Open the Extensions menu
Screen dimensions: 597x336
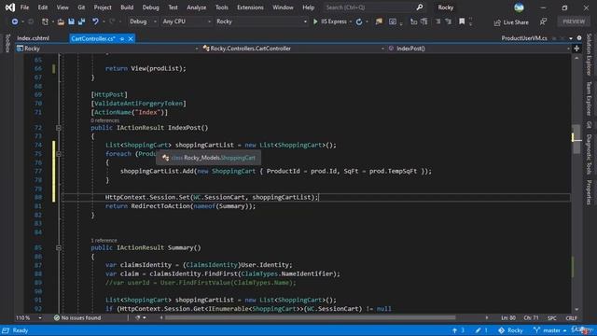tap(250, 7)
